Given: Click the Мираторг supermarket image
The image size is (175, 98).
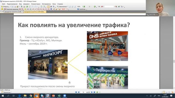Looking at the screenshot, I should click(48, 65).
